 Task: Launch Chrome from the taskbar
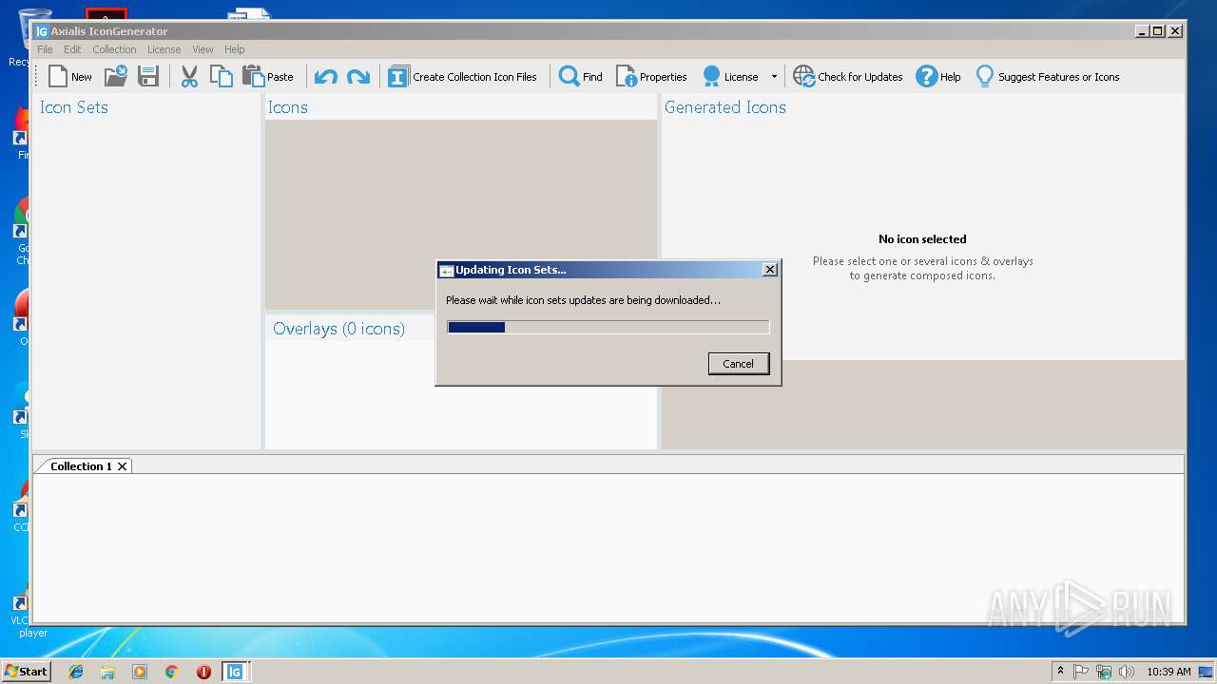click(172, 672)
